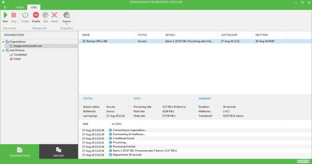This screenshot has height=164, width=312.
Task: Click the bloges.onmicrosoft.com organization icon
Action: (11, 46)
